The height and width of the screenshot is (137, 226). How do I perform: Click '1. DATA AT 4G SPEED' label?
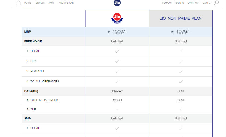pyautogui.click(x=42, y=100)
